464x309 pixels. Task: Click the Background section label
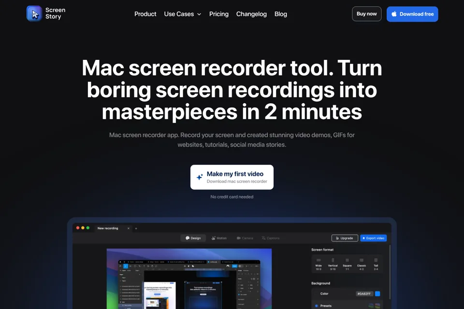320,283
